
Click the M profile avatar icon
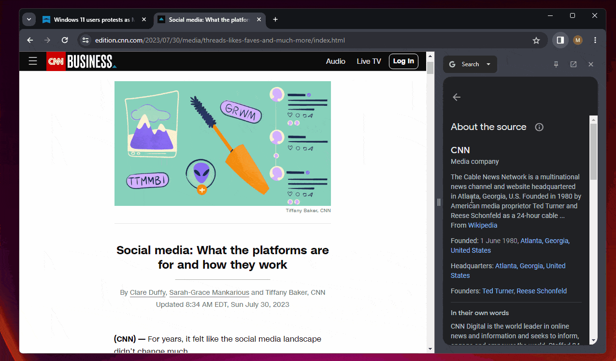(578, 40)
